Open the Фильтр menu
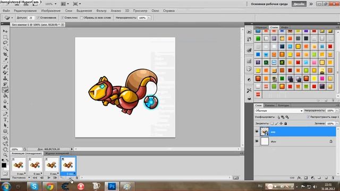This screenshot has height=191, width=340. pyautogui.click(x=101, y=11)
